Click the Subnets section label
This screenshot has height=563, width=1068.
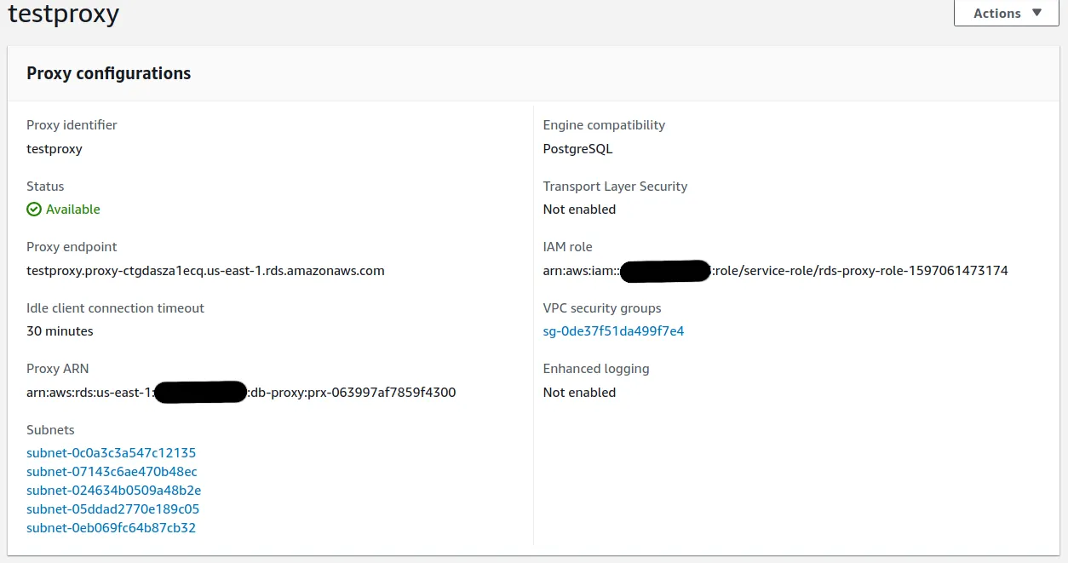click(x=50, y=430)
